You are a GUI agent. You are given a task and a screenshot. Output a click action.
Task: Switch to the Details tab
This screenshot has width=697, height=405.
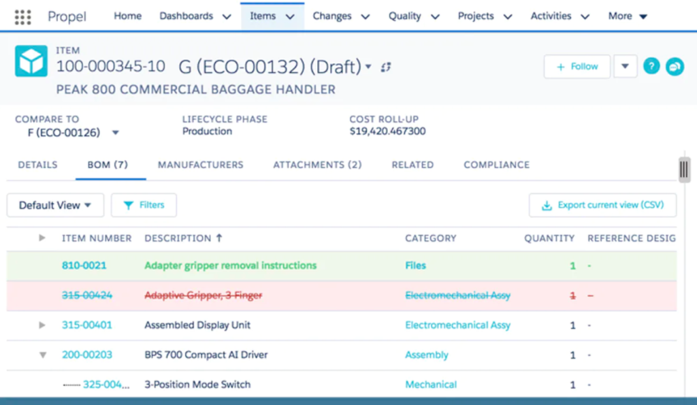coord(38,165)
